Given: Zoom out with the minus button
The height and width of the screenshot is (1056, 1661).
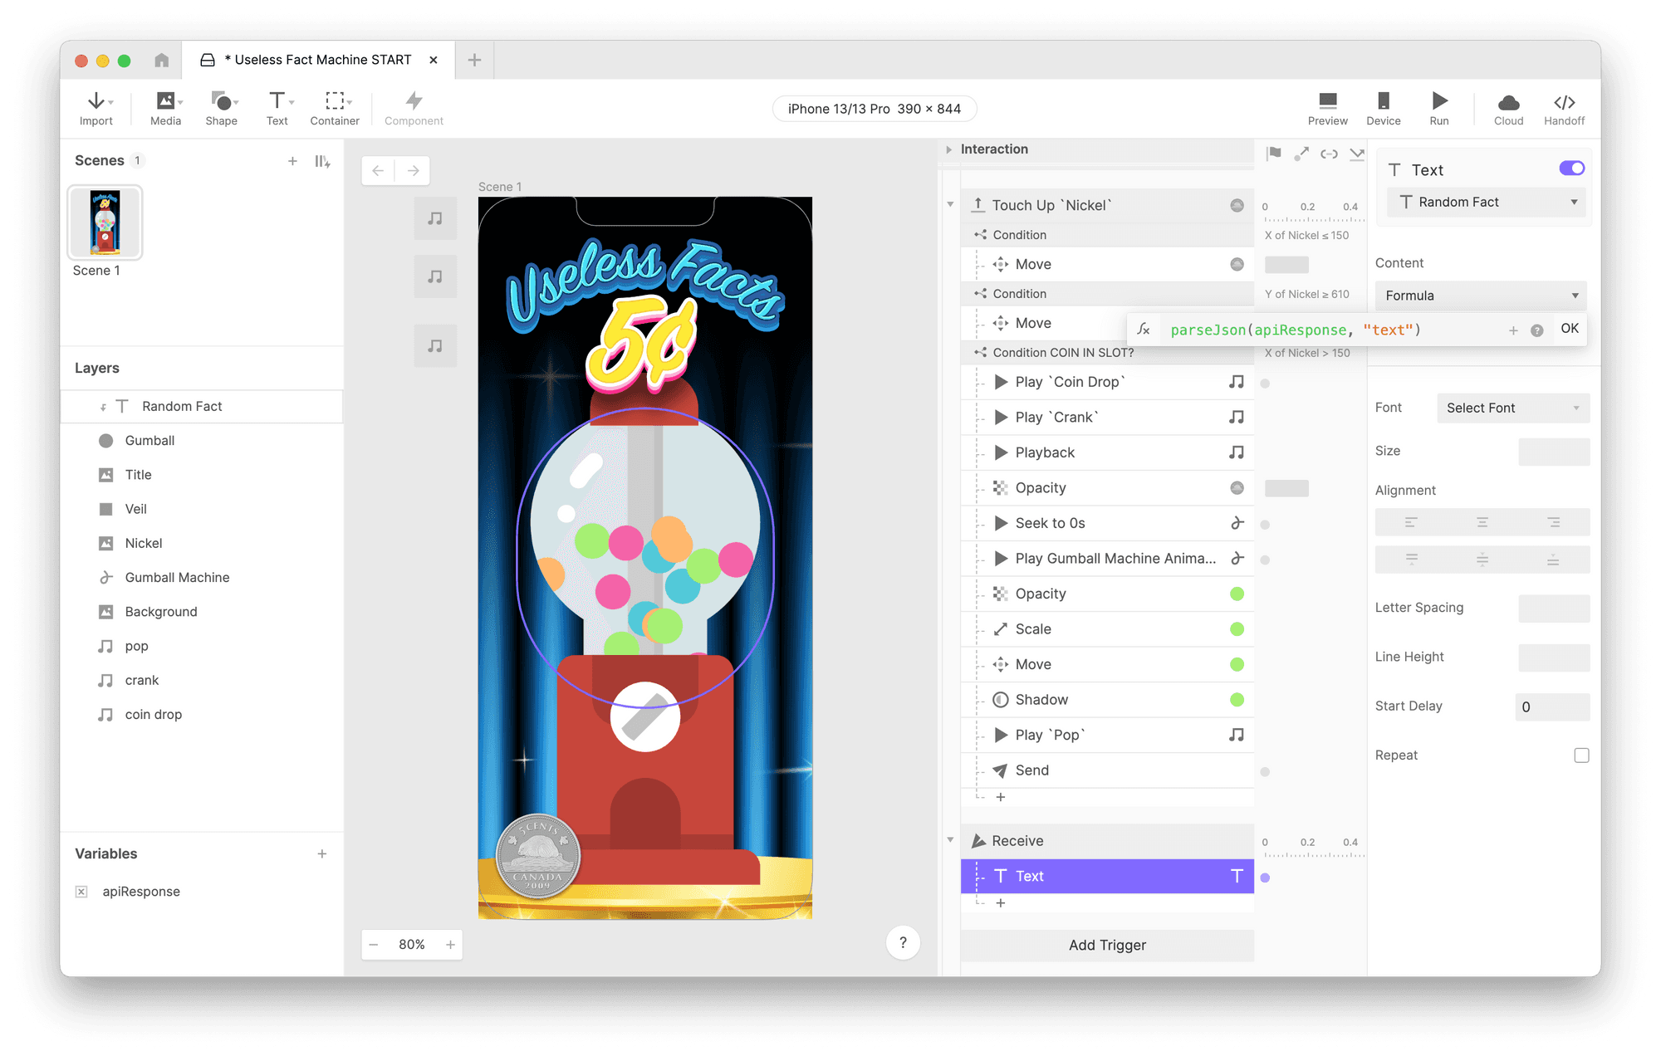Looking at the screenshot, I should 374,945.
